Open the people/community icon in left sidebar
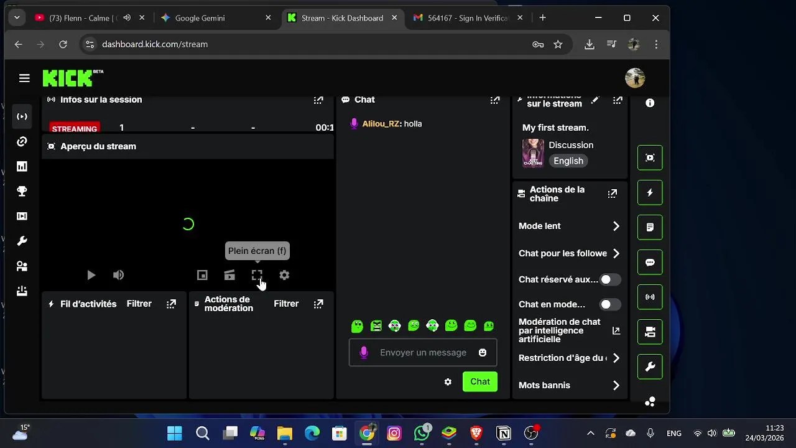The height and width of the screenshot is (448, 796). coord(22,266)
